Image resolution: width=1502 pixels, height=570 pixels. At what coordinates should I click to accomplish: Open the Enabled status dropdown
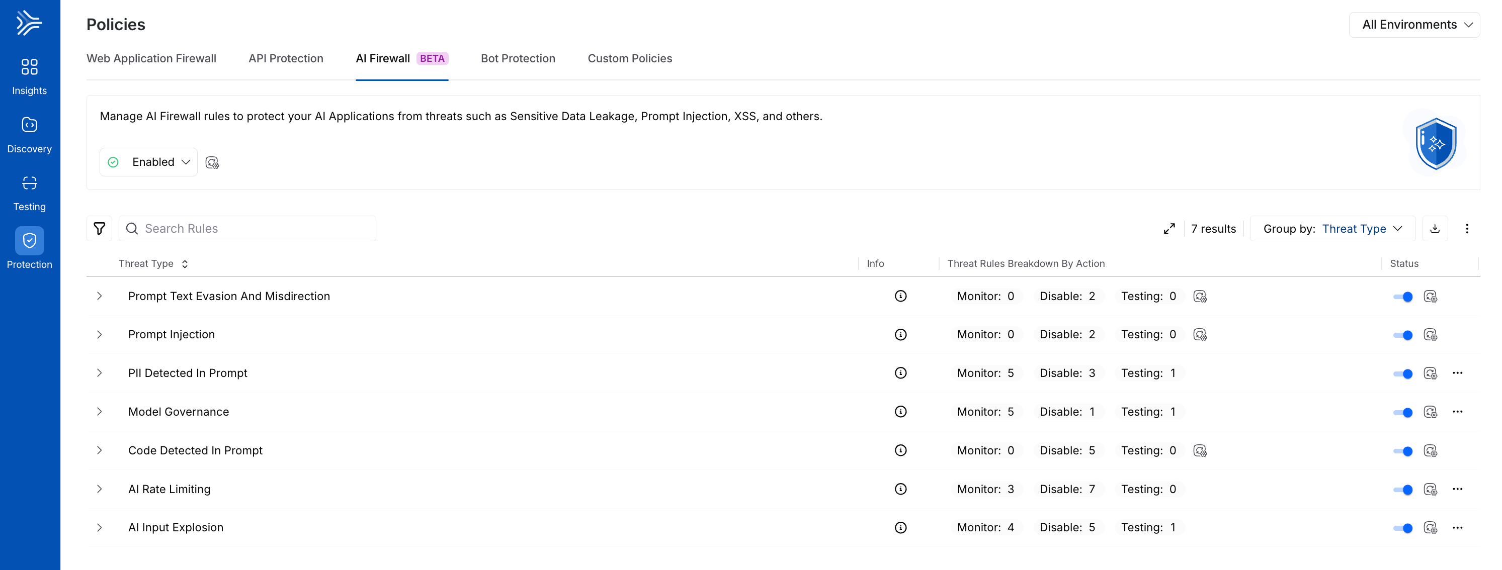point(149,162)
